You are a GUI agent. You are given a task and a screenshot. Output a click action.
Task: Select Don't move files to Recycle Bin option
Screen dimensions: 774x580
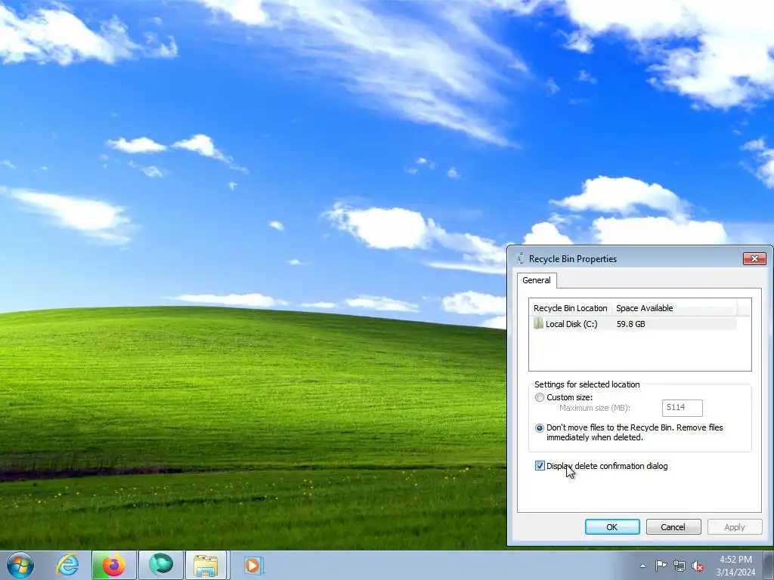[x=540, y=428]
